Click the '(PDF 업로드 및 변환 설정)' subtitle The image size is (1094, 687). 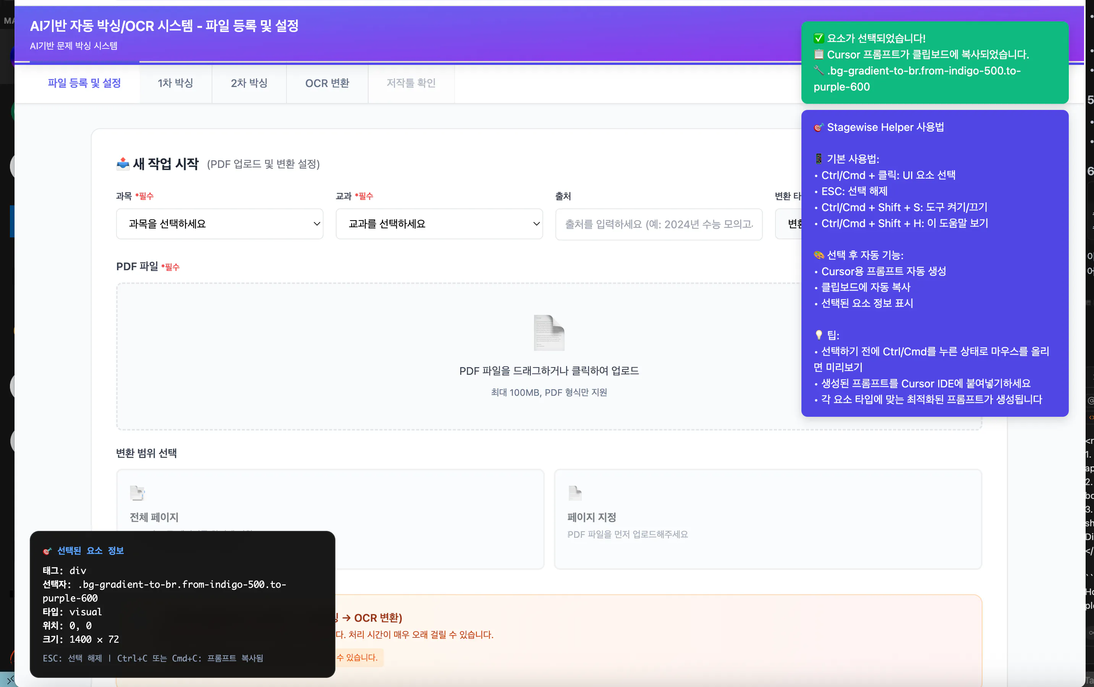point(264,164)
